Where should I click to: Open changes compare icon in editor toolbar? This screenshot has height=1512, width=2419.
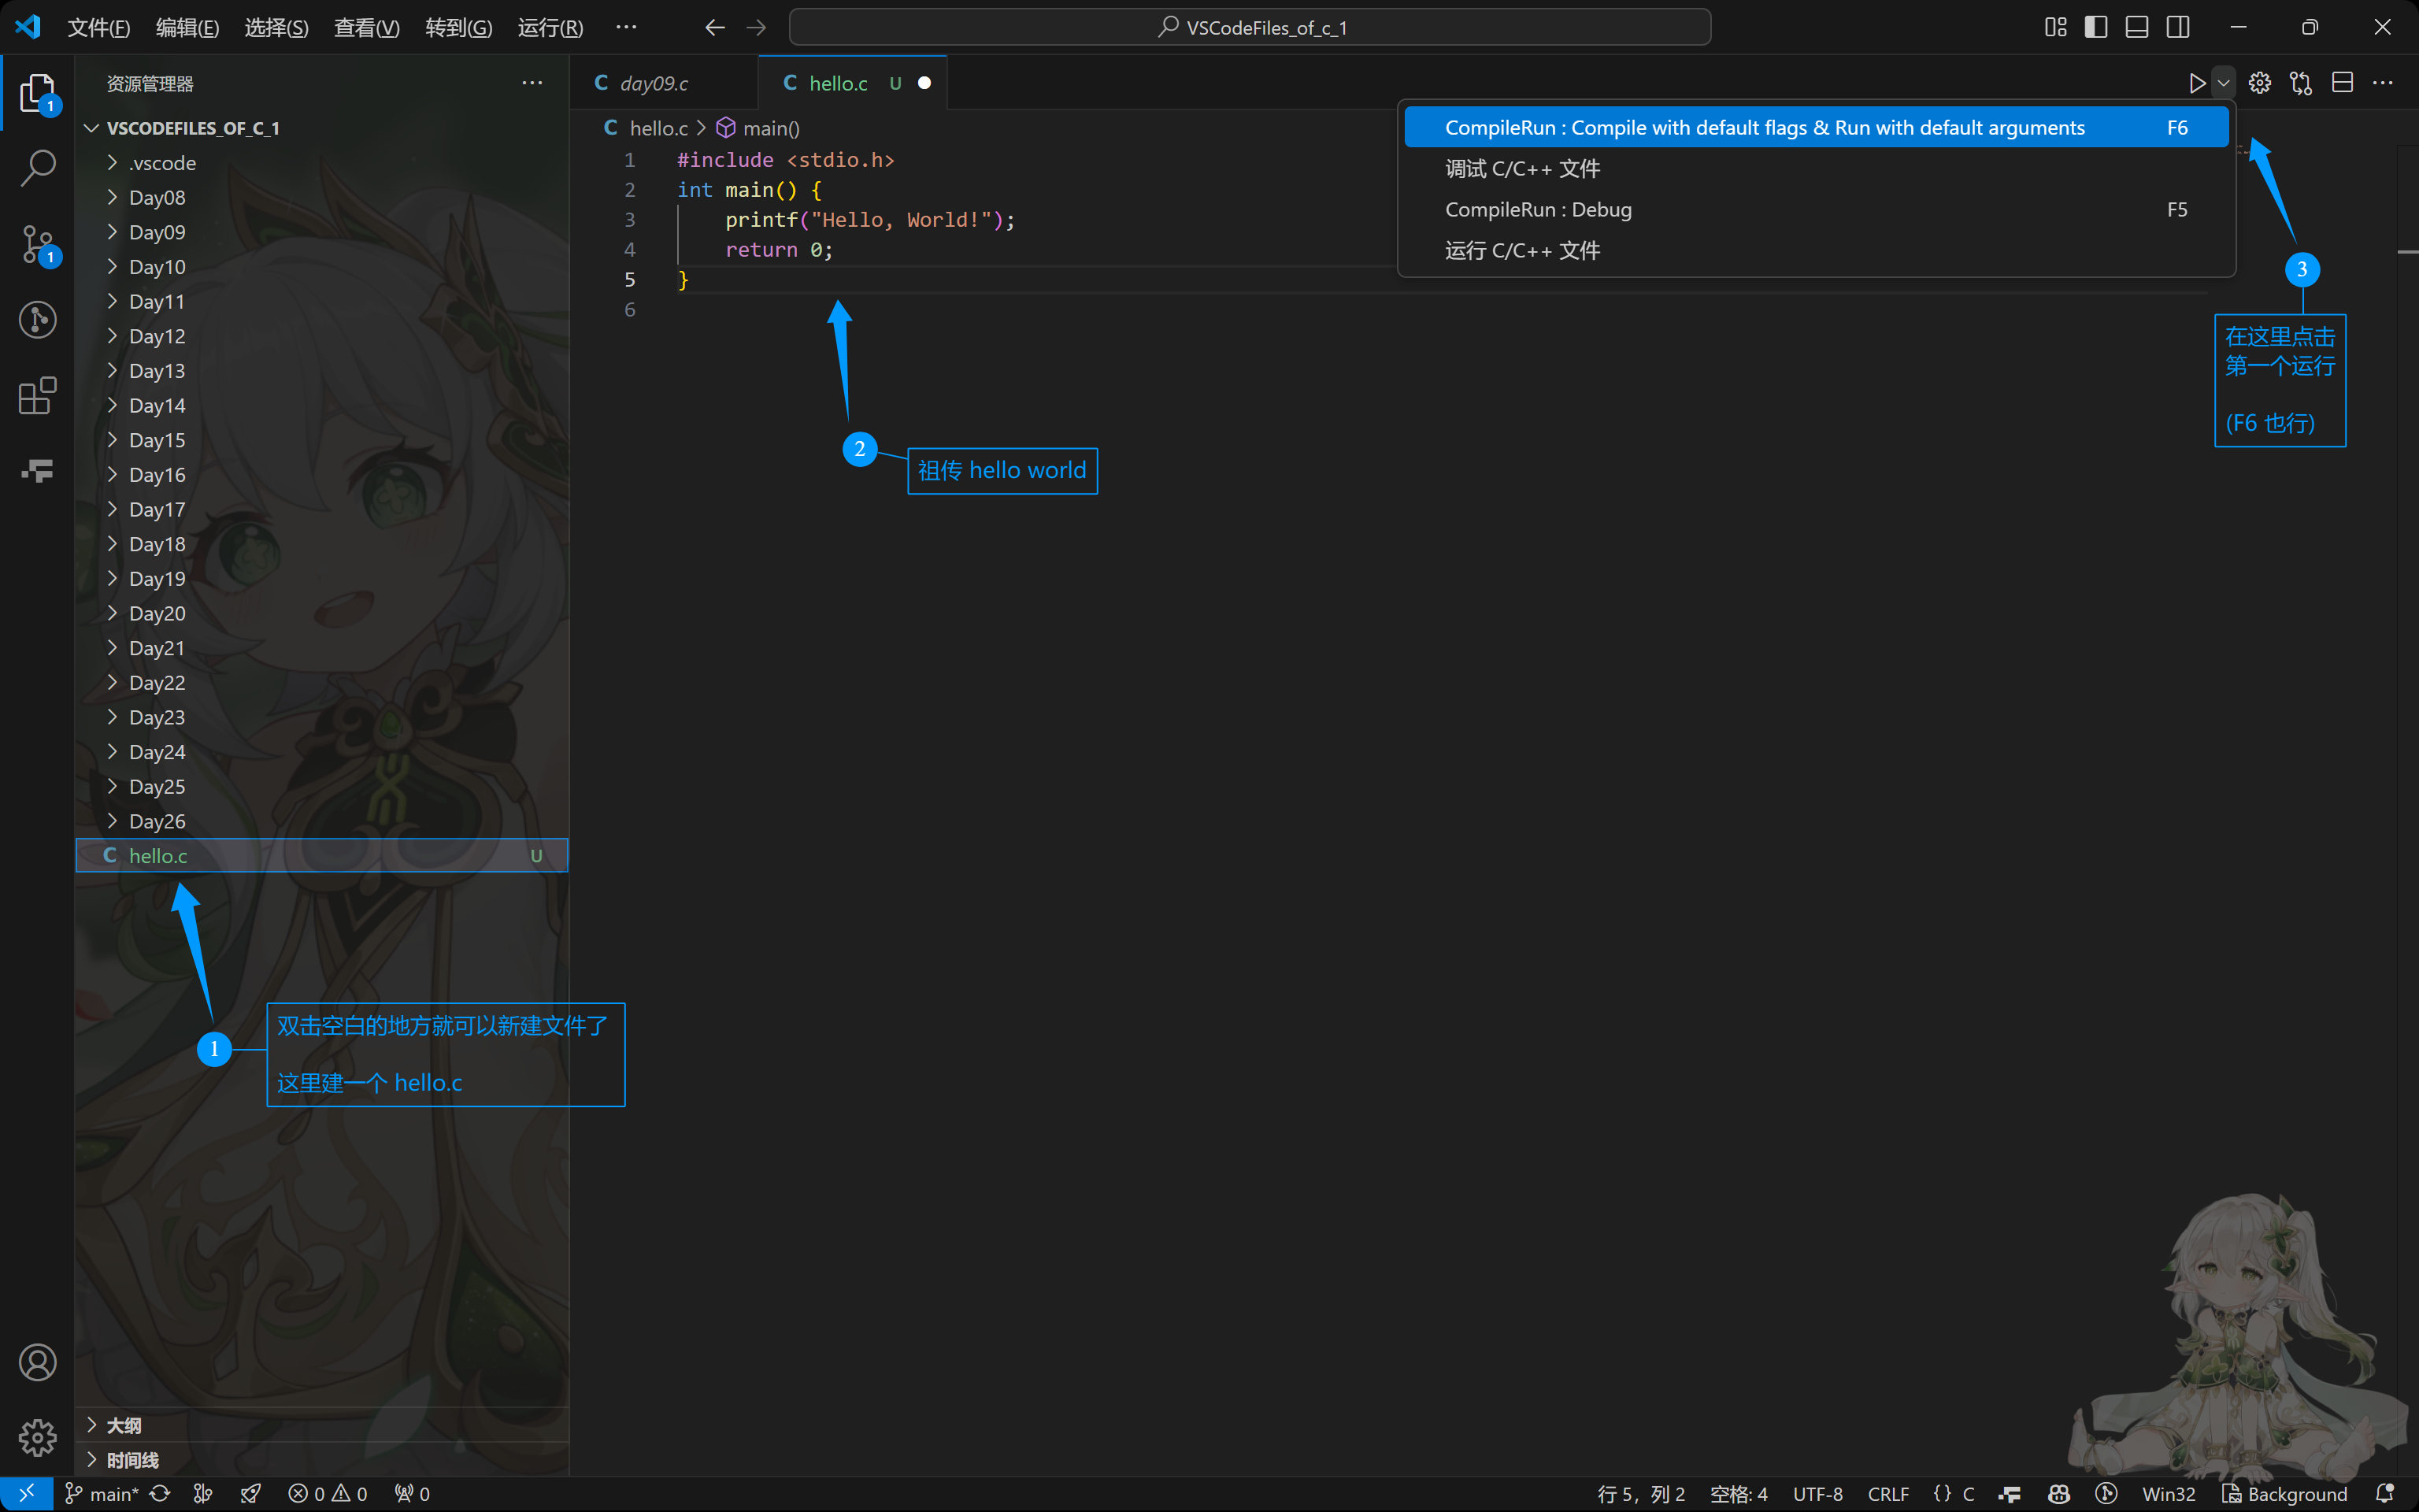(2300, 83)
